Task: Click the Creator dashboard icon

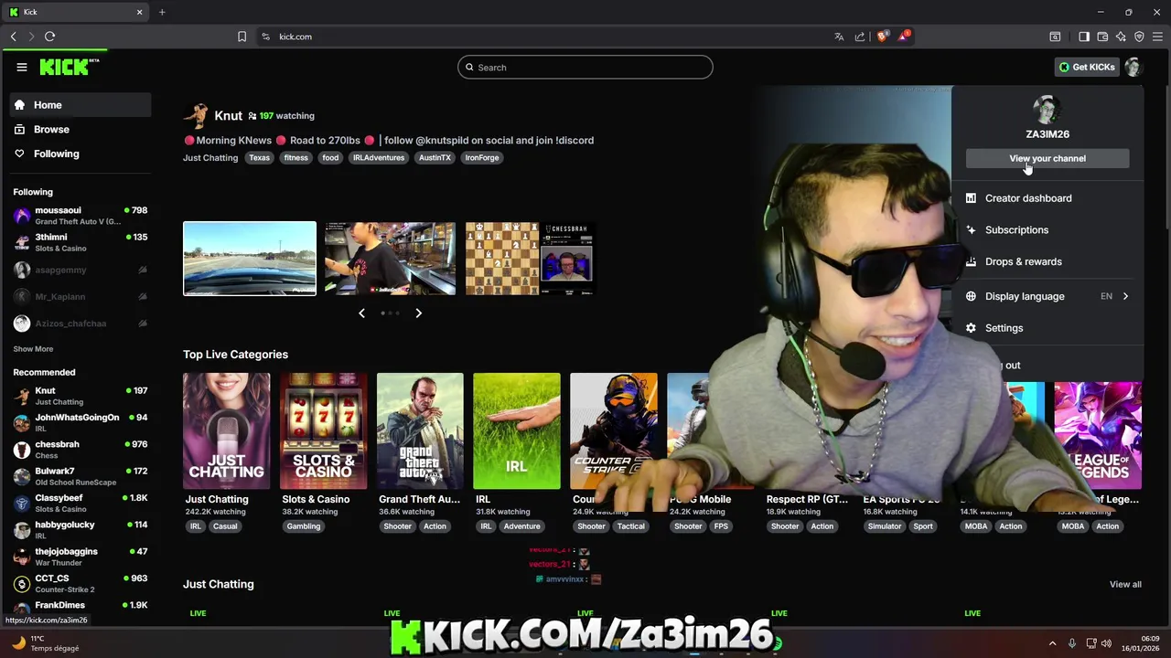Action: click(x=971, y=198)
